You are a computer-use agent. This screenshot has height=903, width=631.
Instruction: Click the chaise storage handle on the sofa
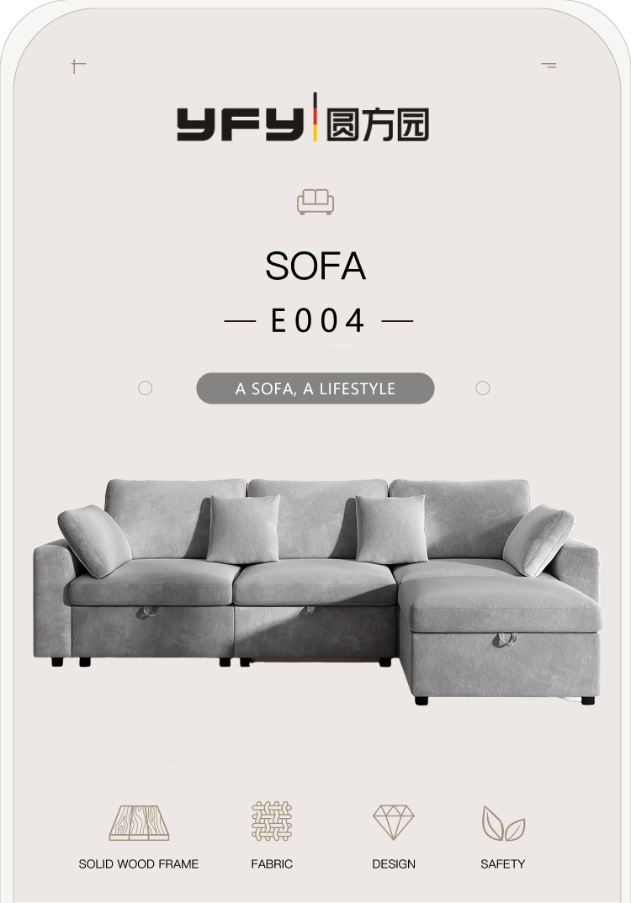click(505, 639)
